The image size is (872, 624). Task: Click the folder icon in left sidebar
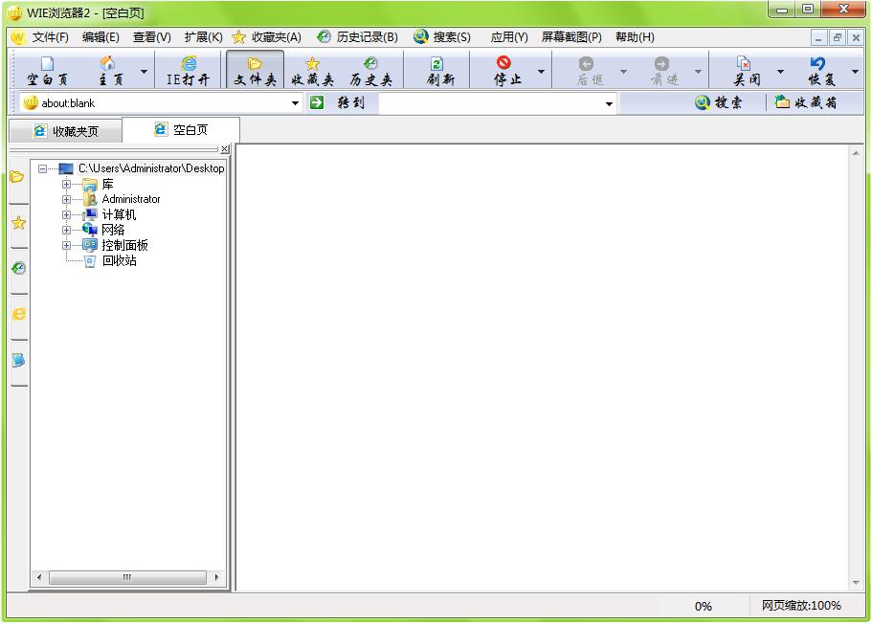point(18,177)
